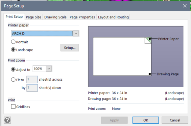The height and width of the screenshot is (126, 191).
Task: Click the 'Printer Paper' preview label
Action: 168,39
